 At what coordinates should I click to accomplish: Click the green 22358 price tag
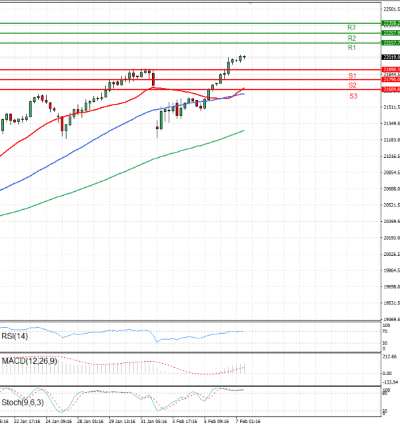[390, 23]
